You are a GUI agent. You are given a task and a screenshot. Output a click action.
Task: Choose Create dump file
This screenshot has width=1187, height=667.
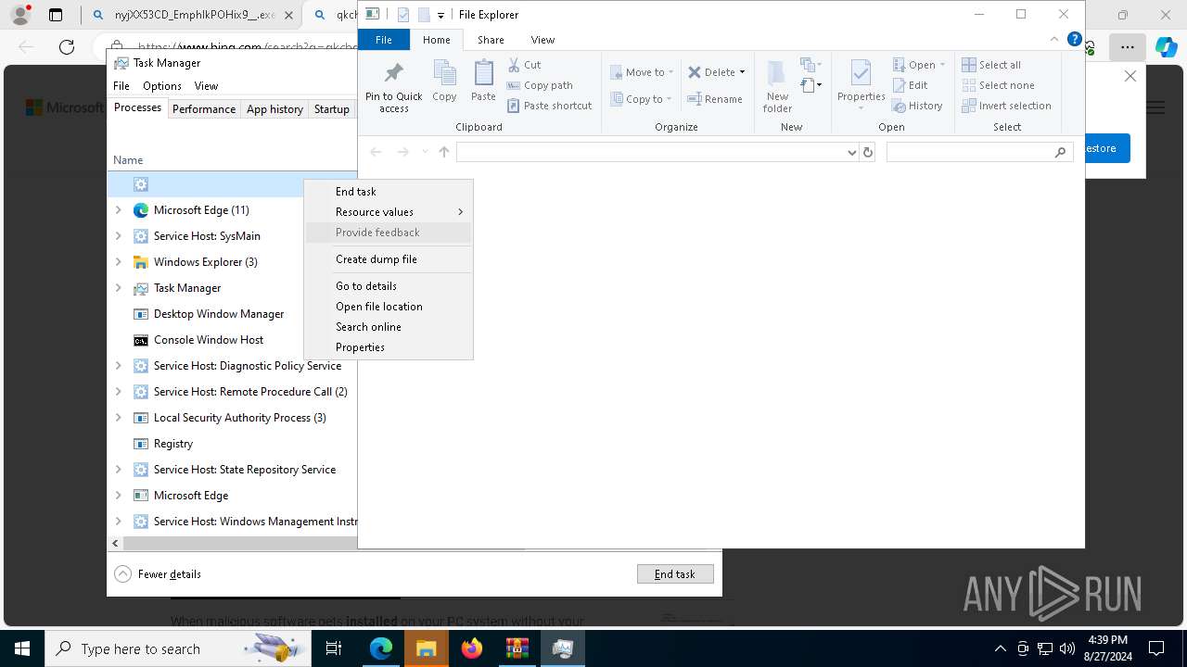(x=389, y=259)
